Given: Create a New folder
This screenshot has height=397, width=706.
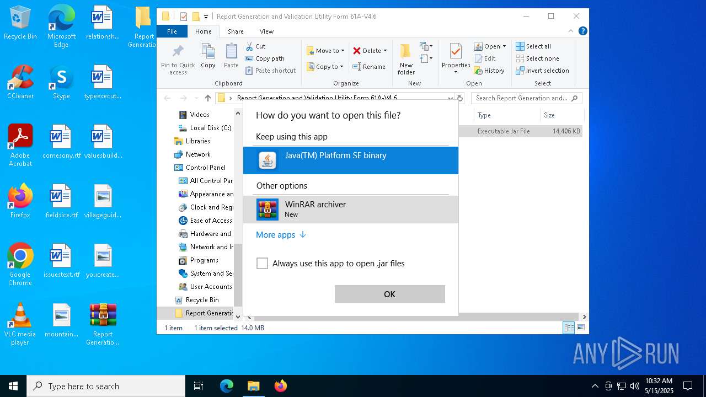Looking at the screenshot, I should pos(406,60).
